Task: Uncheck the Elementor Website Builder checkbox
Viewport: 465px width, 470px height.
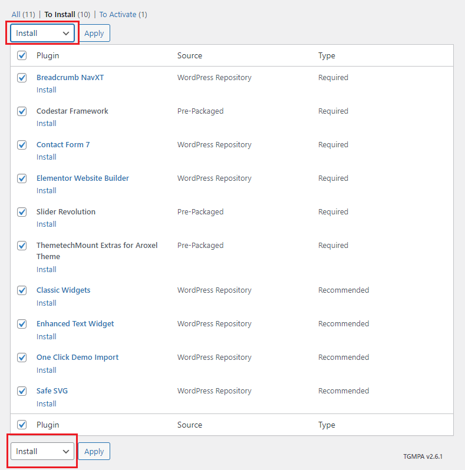Action: (x=22, y=178)
